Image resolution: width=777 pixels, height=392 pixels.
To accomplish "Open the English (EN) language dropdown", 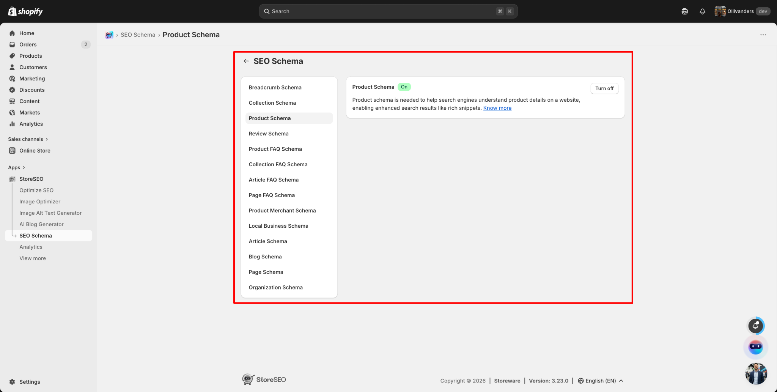I will 601,381.
